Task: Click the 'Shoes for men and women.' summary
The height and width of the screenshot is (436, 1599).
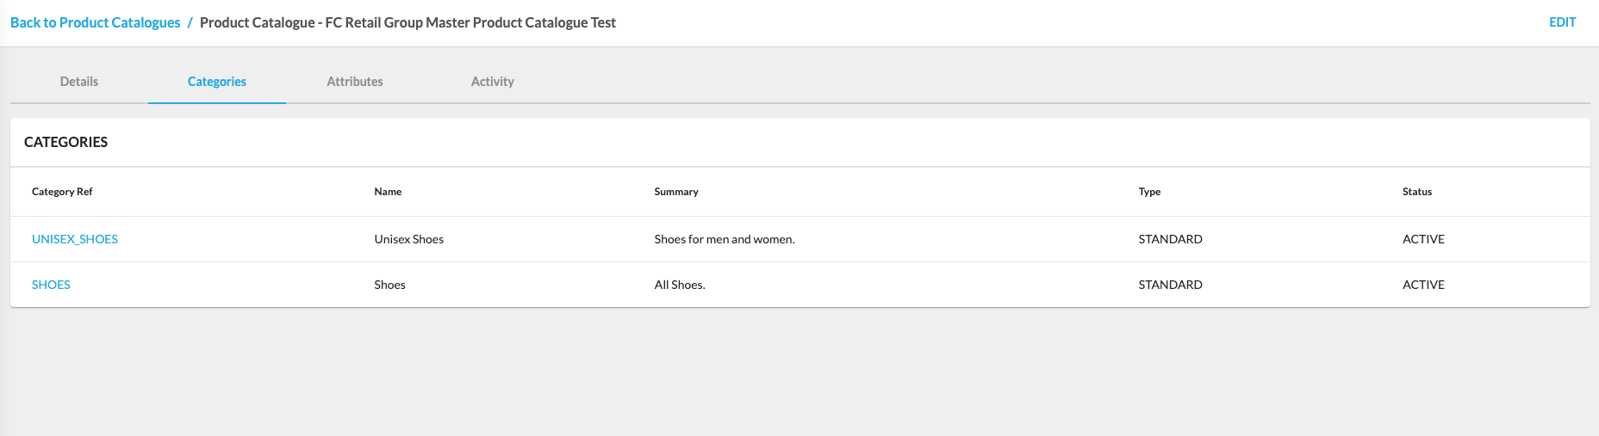Action: [x=725, y=239]
